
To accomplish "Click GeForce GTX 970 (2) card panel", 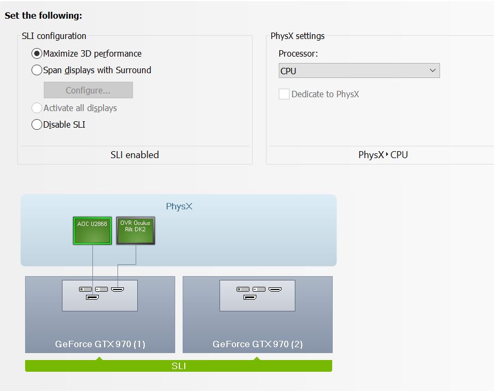I will pyautogui.click(x=257, y=315).
